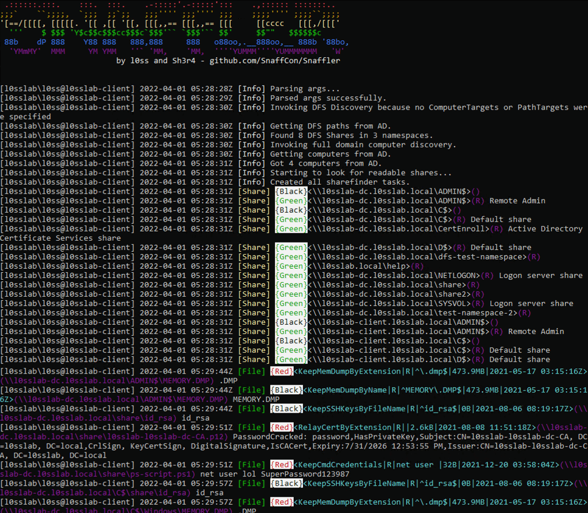Image resolution: width=588 pixels, height=513 pixels.
Task: Click the test-namespace-2 share path
Action: [414, 312]
